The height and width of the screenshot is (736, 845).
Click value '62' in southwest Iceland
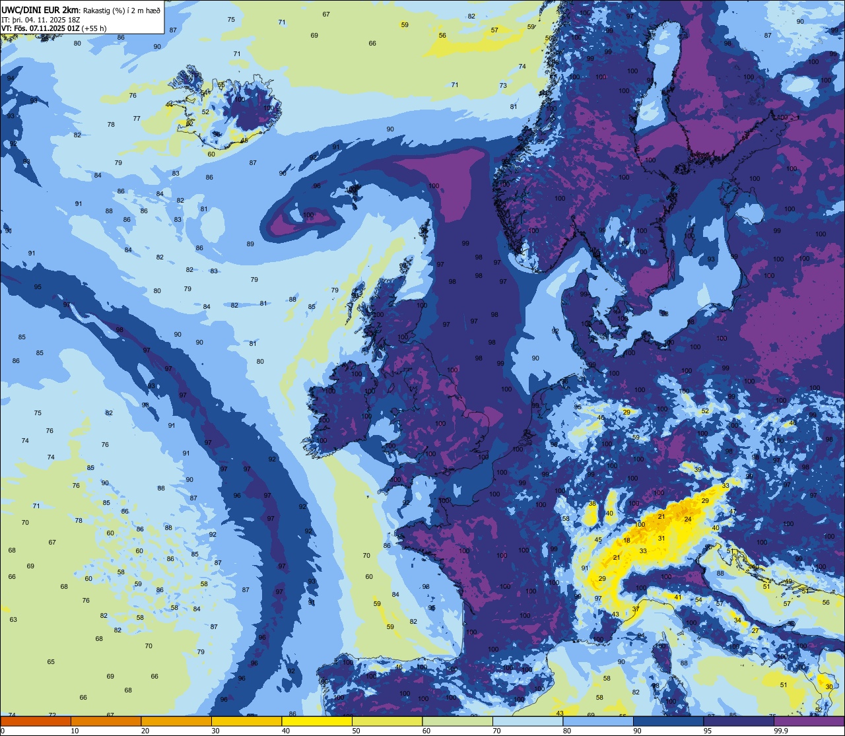coord(189,123)
